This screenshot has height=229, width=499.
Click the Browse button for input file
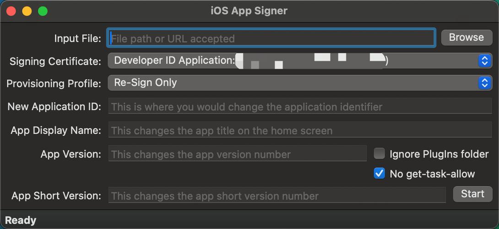click(466, 37)
